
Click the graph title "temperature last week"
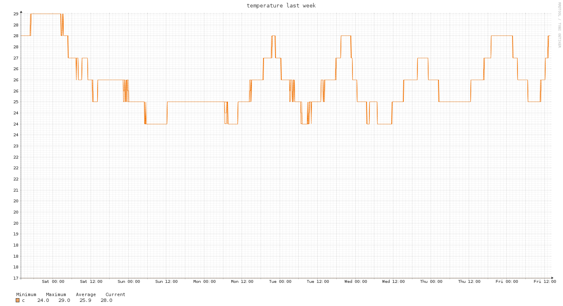click(x=281, y=6)
